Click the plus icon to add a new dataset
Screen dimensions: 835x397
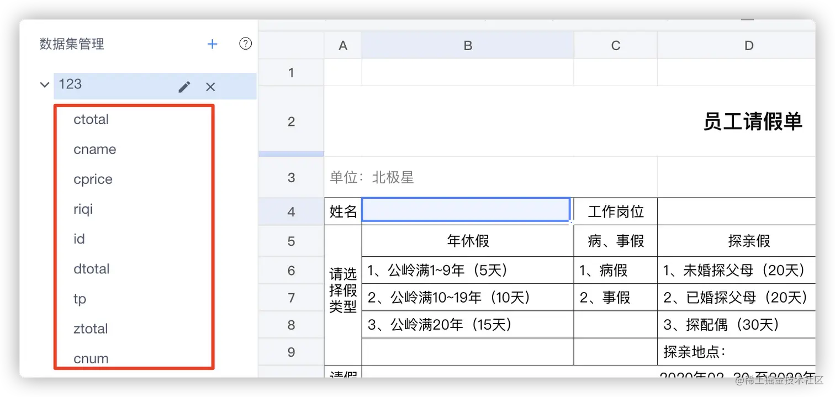(212, 44)
